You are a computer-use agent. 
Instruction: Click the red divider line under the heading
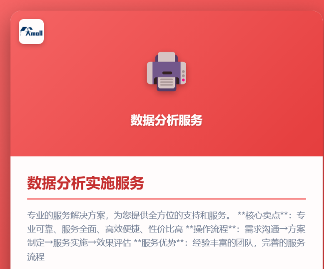167,199
